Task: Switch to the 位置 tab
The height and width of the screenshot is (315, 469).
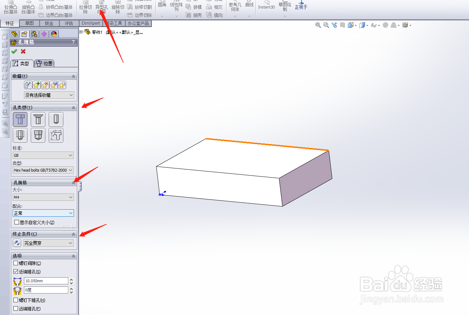Action: pyautogui.click(x=44, y=63)
